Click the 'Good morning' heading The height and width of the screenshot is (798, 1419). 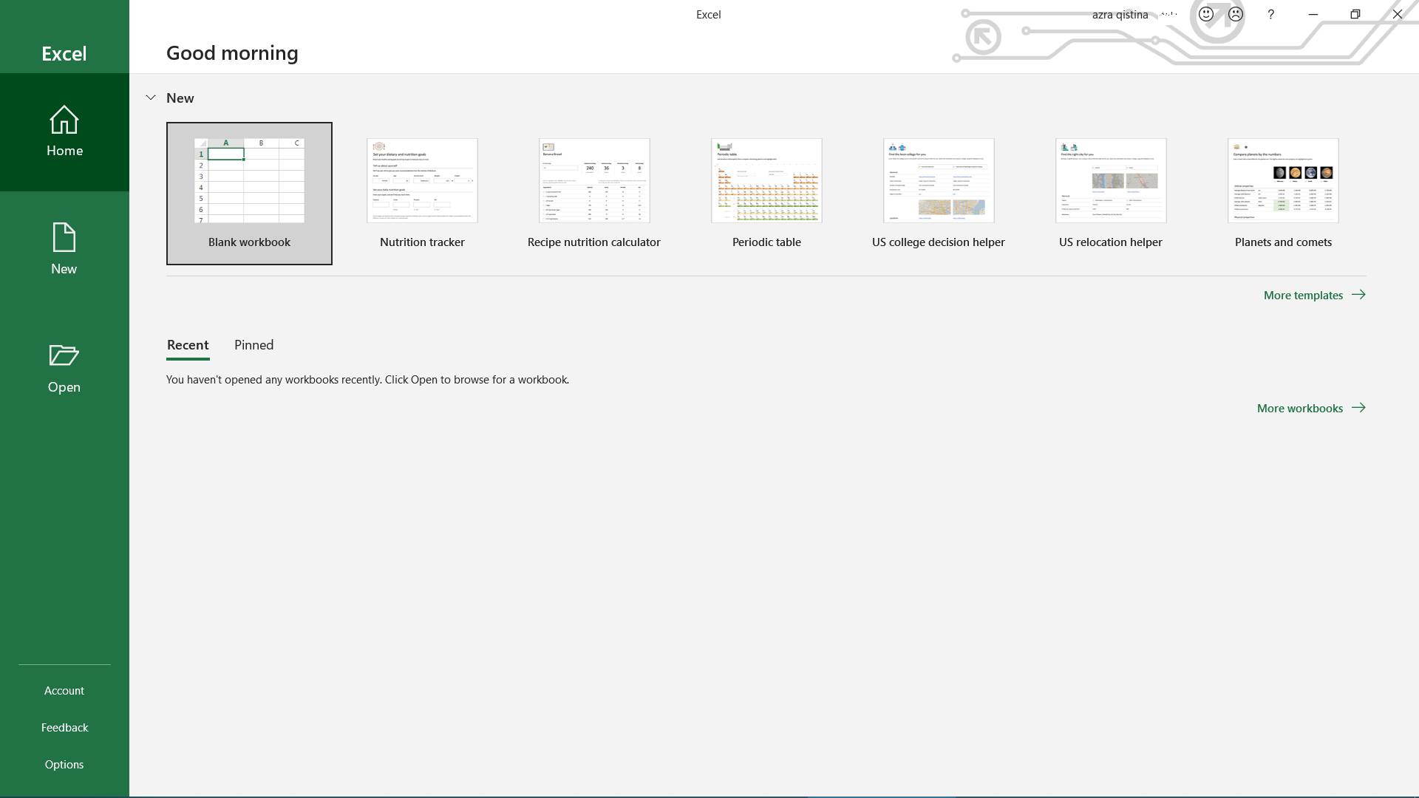tap(232, 53)
